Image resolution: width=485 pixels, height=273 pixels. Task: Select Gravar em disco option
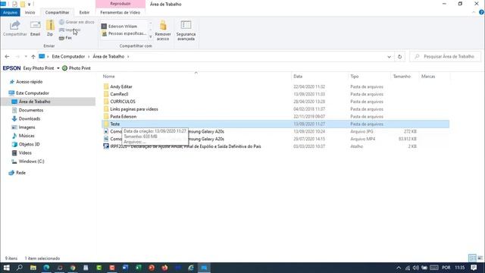[x=77, y=22]
